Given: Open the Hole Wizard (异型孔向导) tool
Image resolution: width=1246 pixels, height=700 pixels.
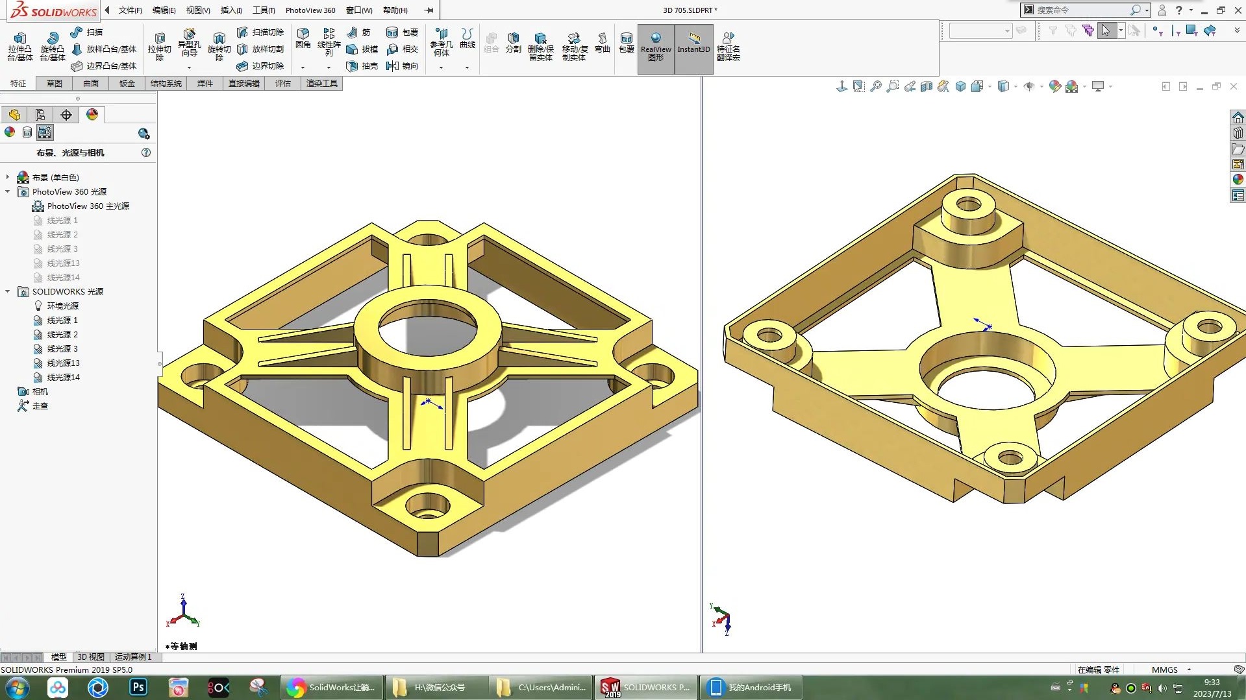Looking at the screenshot, I should (x=189, y=42).
